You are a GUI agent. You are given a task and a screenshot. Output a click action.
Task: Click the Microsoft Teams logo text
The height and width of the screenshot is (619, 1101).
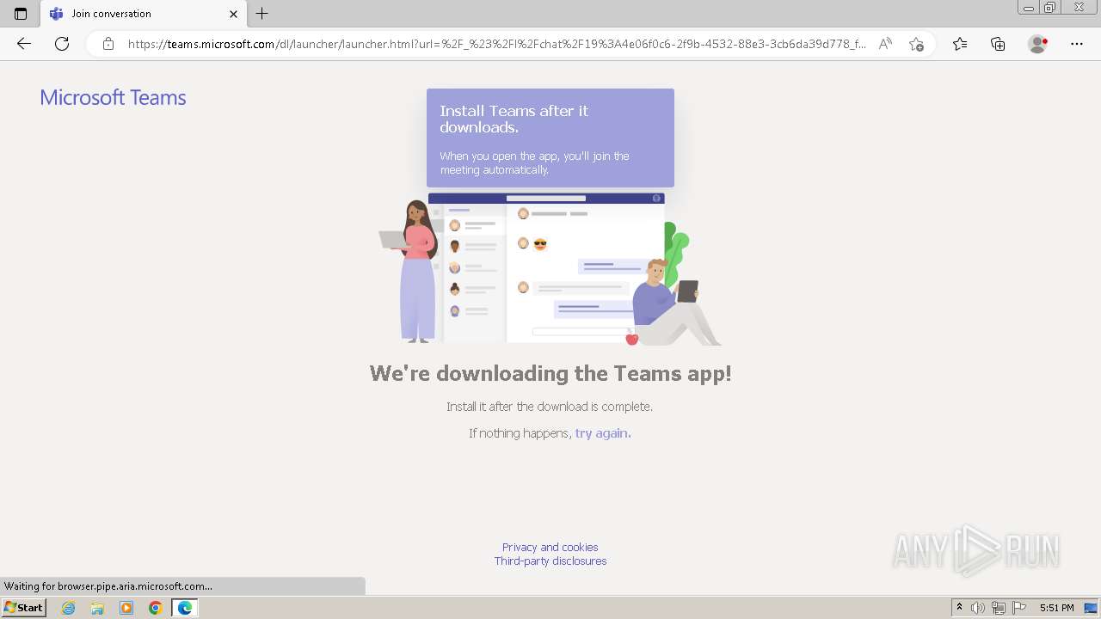coord(113,97)
